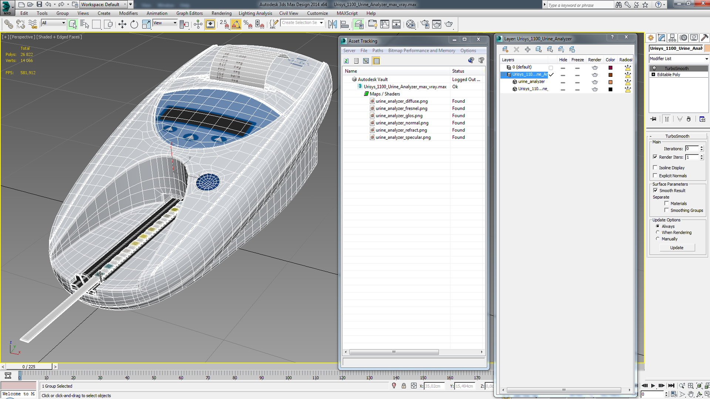Delete highlighted layer icon in Layer dialog
This screenshot has width=710, height=399.
[516, 49]
